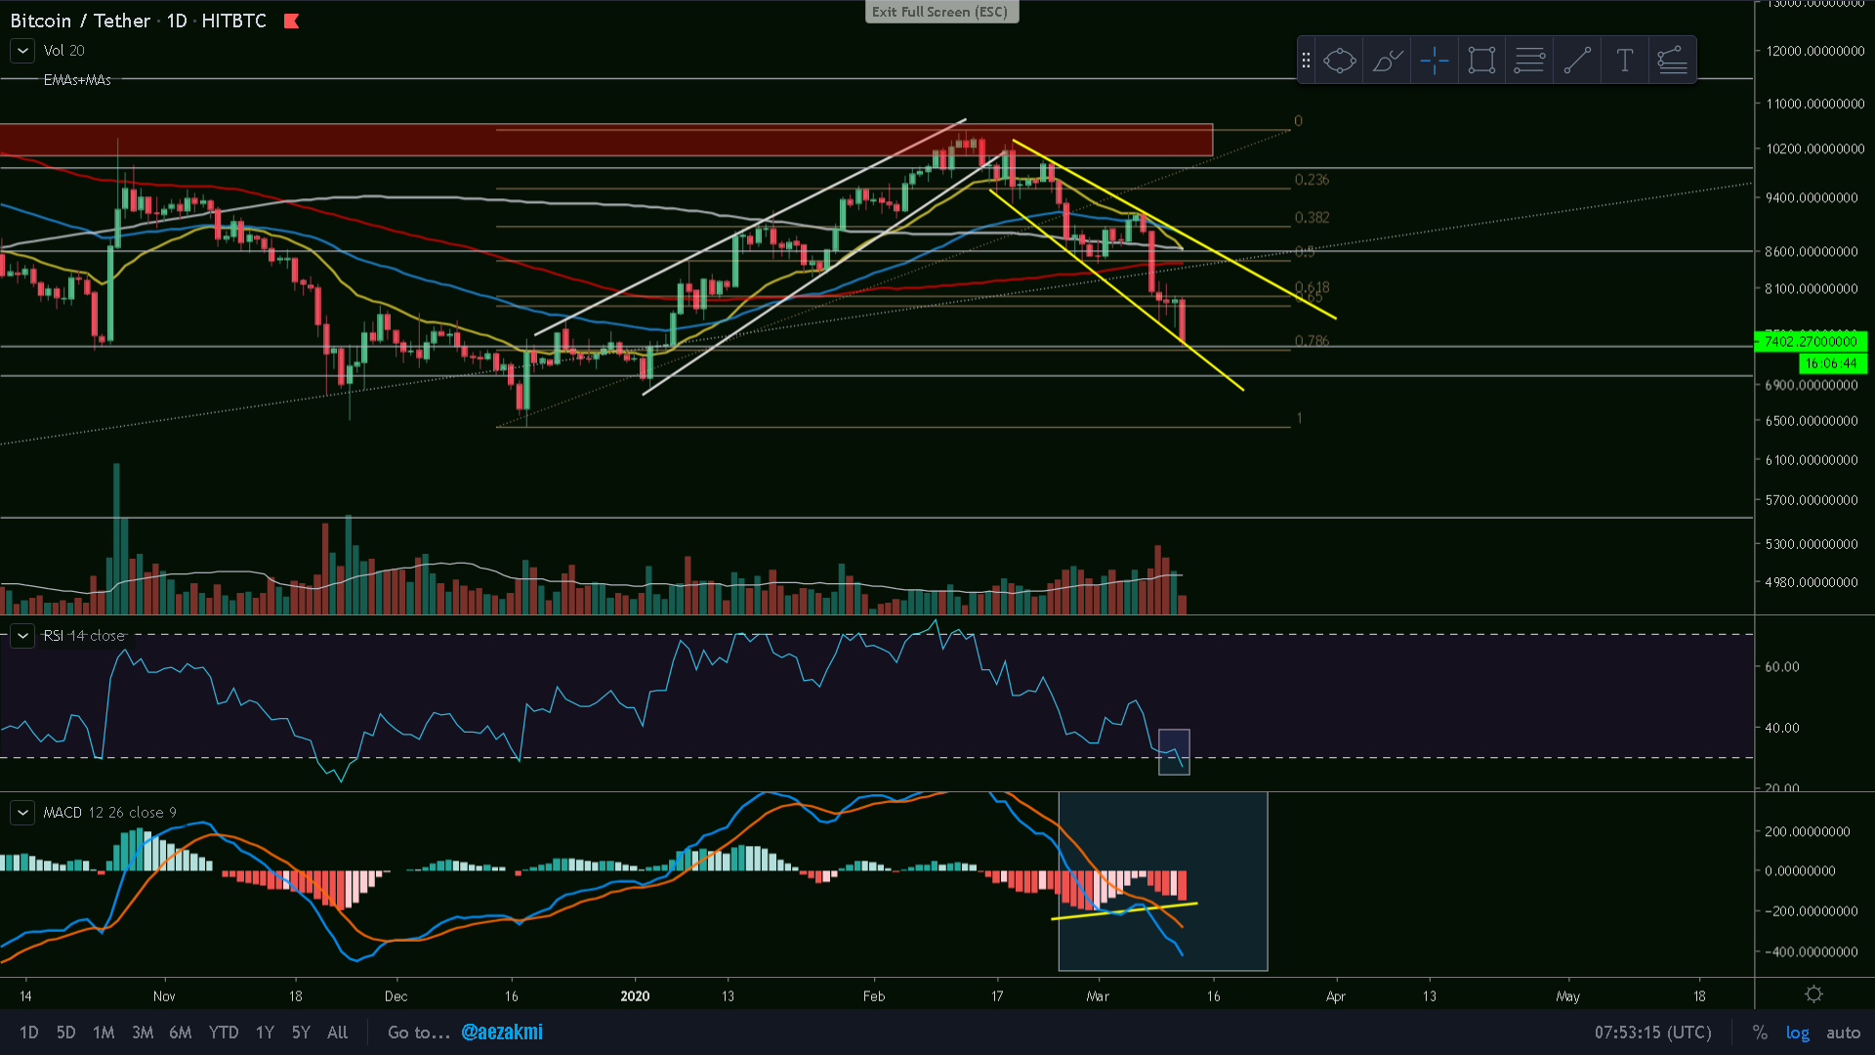Select the Trend Line tool
1875x1055 pixels.
1577,61
